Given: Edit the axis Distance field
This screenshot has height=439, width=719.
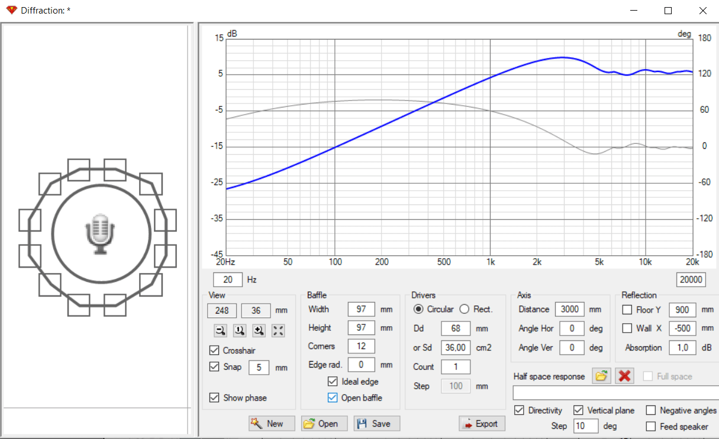Looking at the screenshot, I should pyautogui.click(x=570, y=309).
